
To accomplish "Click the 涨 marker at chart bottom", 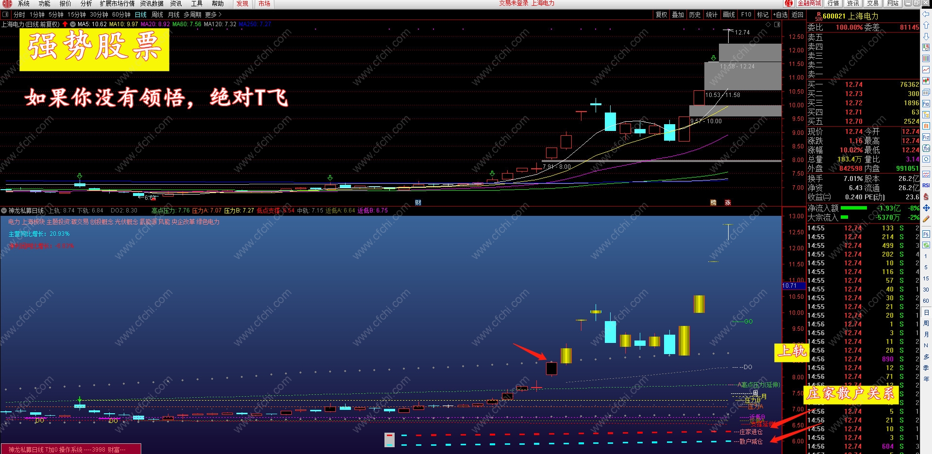I will click(728, 203).
